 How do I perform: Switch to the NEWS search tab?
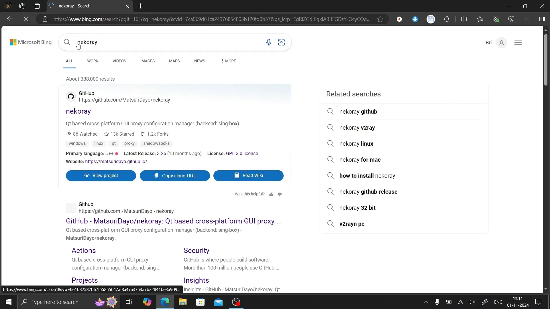200,61
